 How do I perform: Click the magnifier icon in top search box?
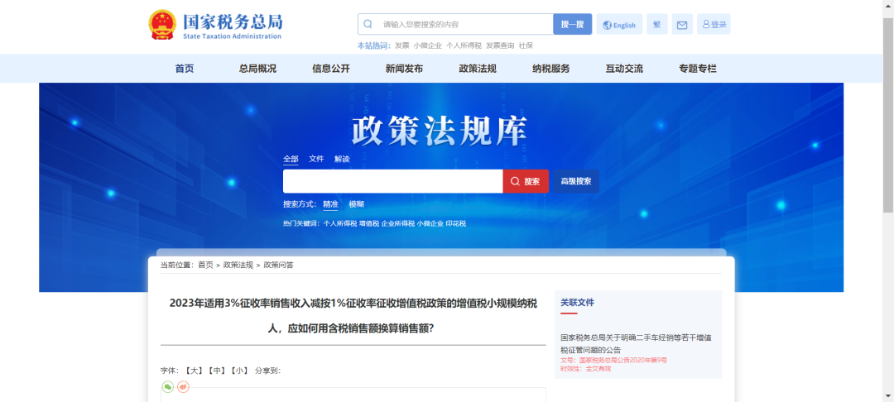point(368,25)
